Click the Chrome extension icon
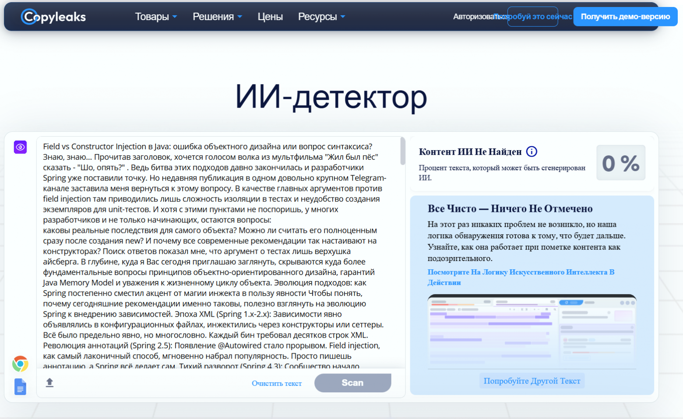The height and width of the screenshot is (419, 683). (20, 363)
